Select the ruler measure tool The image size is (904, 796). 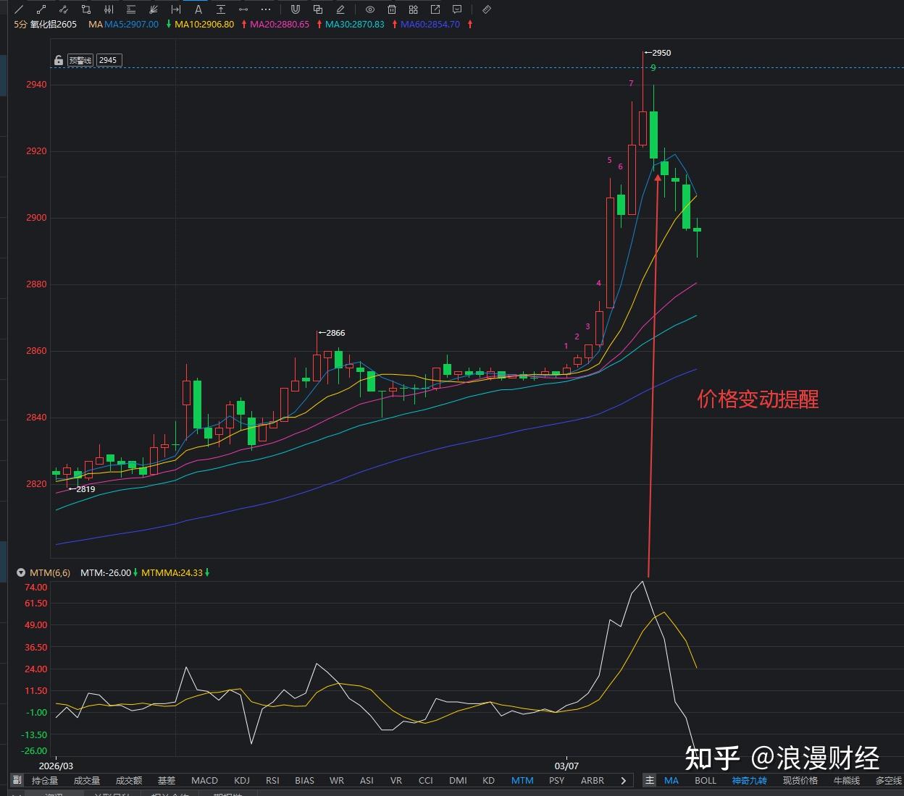(x=487, y=9)
